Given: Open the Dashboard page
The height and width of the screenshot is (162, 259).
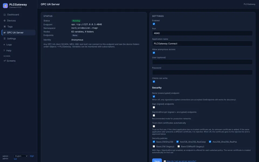Looking at the screenshot, I should [x=19, y=15].
